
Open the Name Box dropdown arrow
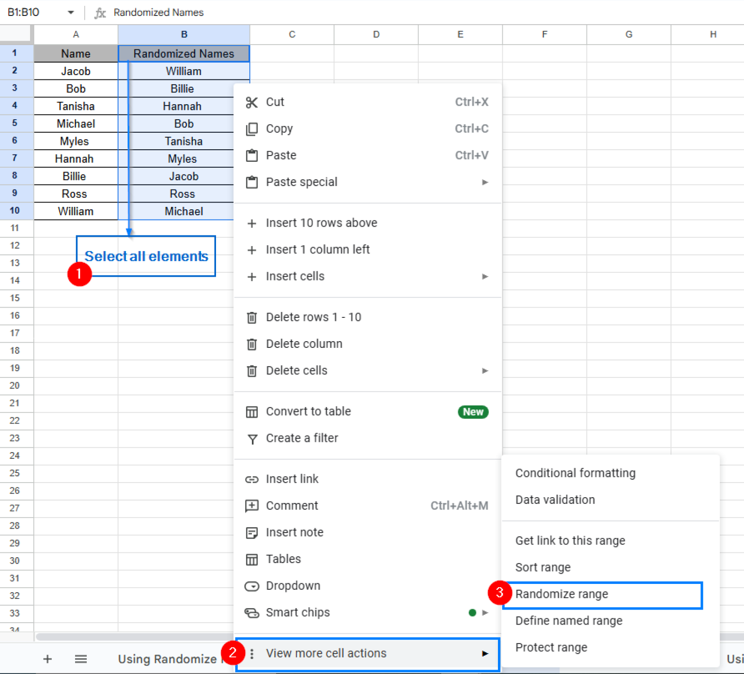(x=70, y=12)
